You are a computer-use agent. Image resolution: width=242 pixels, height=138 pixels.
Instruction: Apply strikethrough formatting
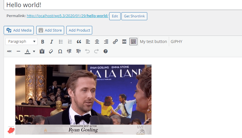click(9, 51)
